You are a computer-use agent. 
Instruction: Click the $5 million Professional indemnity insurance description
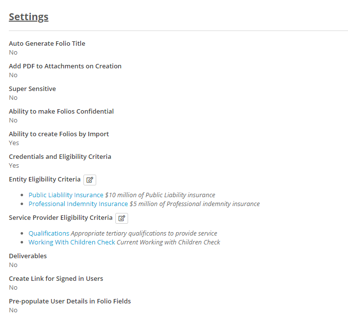click(194, 204)
